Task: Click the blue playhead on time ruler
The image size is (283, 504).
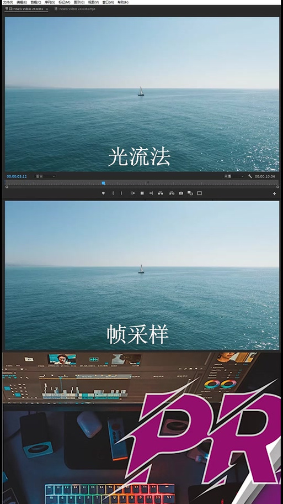Action: click(x=103, y=183)
